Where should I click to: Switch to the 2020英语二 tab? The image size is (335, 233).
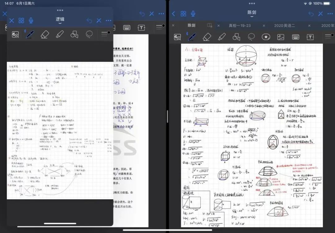[284, 25]
